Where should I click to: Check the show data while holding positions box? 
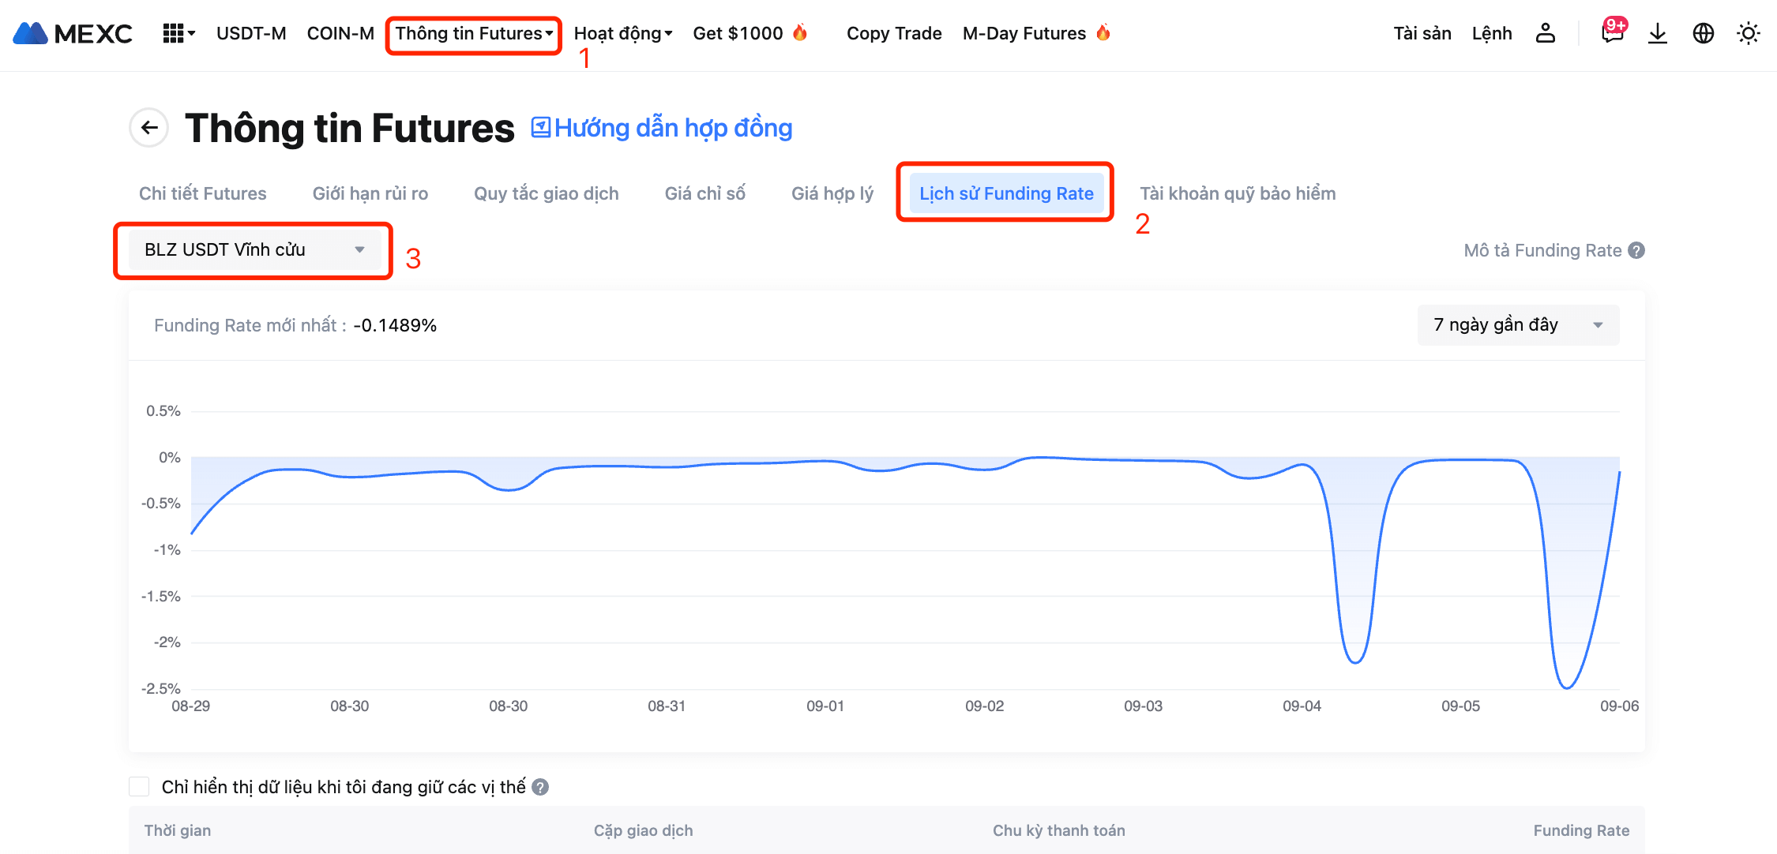coord(139,786)
